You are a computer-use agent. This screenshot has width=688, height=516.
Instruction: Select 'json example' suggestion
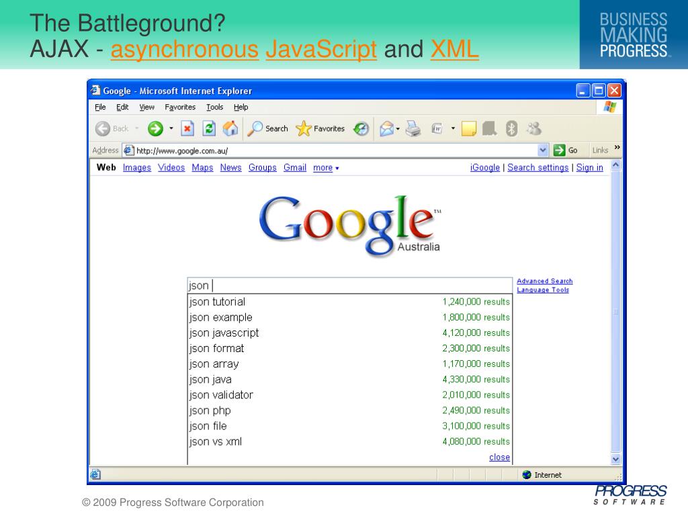tap(349, 317)
